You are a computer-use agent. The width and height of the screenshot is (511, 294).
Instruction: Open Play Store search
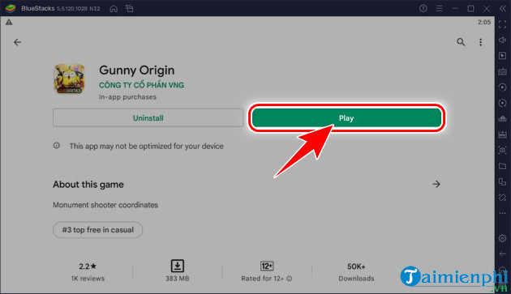(461, 42)
